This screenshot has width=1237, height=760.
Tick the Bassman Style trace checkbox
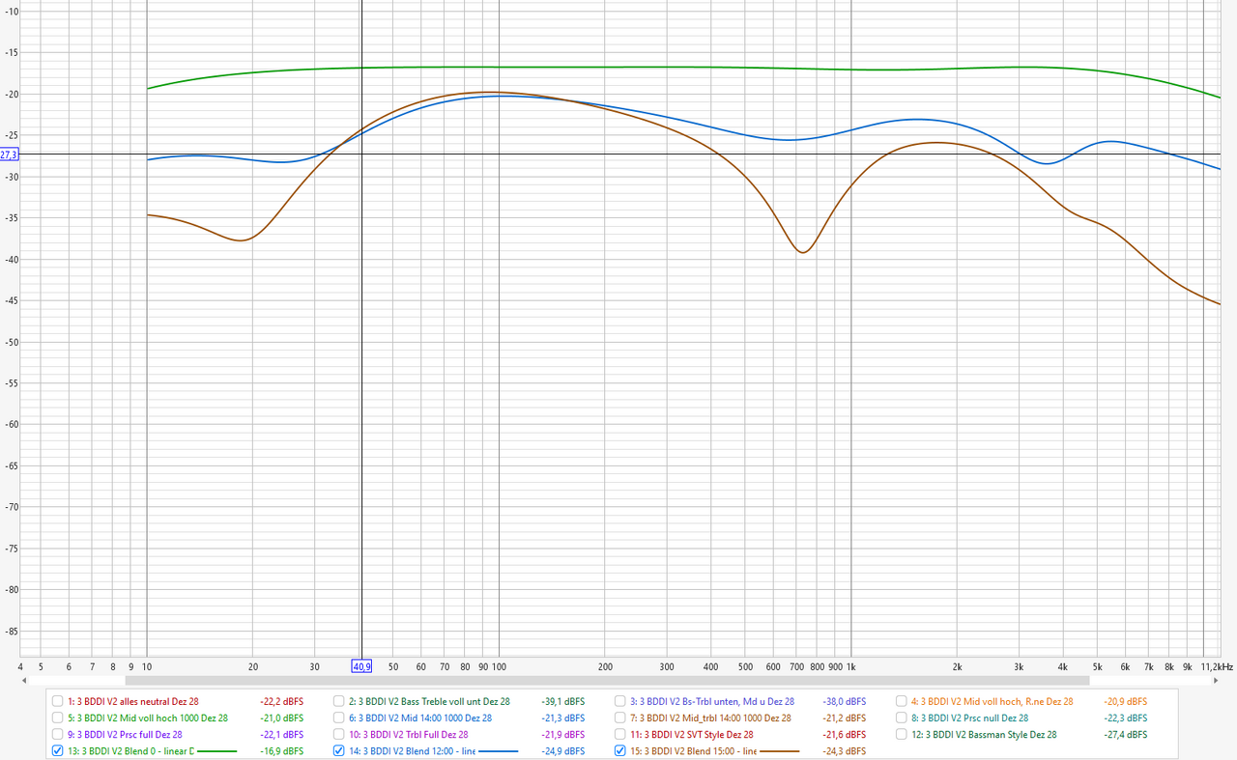(x=902, y=735)
